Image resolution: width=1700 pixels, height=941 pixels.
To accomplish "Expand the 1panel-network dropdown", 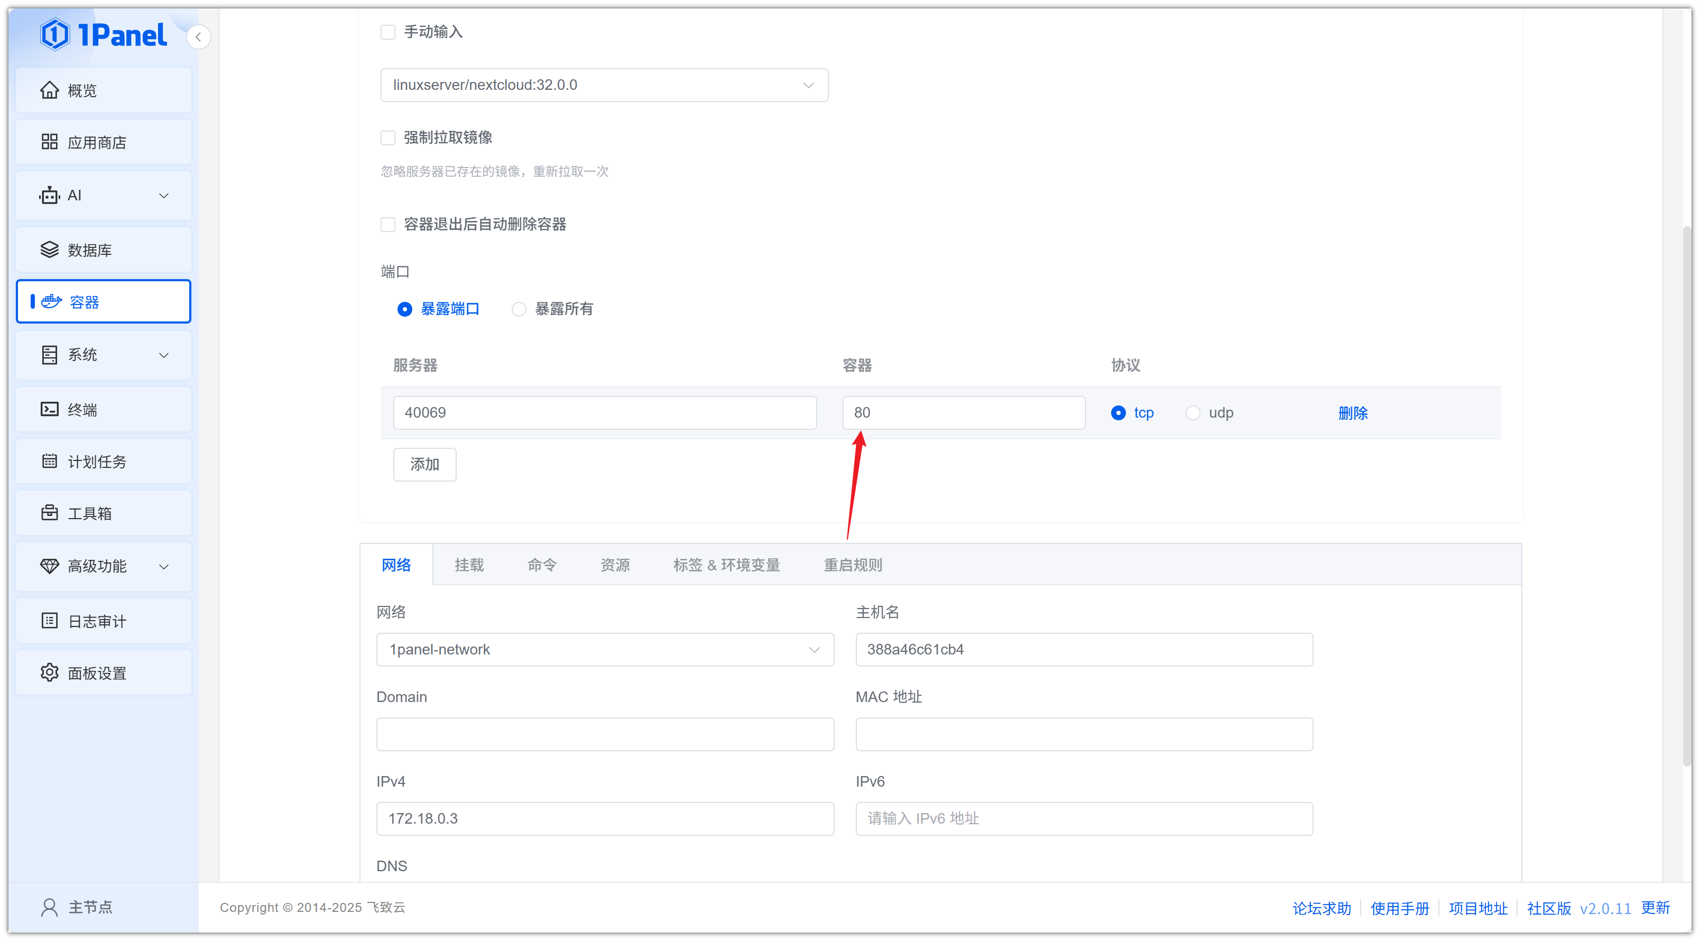I will click(x=605, y=649).
